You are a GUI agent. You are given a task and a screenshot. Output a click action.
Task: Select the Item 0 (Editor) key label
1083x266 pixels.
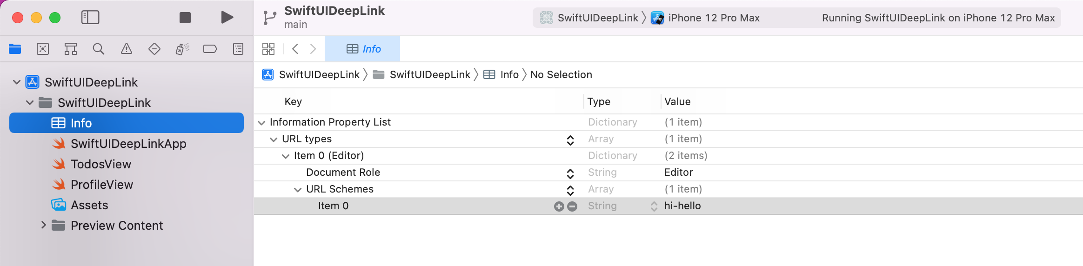click(329, 156)
